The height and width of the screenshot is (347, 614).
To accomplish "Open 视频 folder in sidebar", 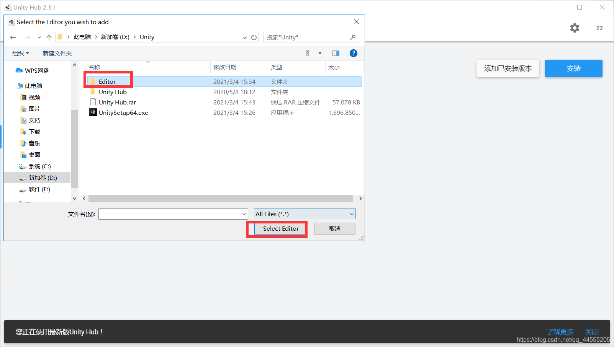I will pyautogui.click(x=34, y=97).
